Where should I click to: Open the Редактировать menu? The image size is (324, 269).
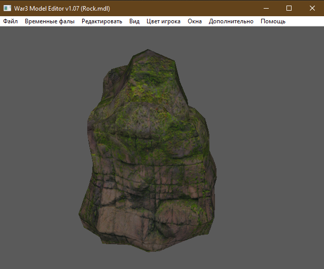pos(102,21)
